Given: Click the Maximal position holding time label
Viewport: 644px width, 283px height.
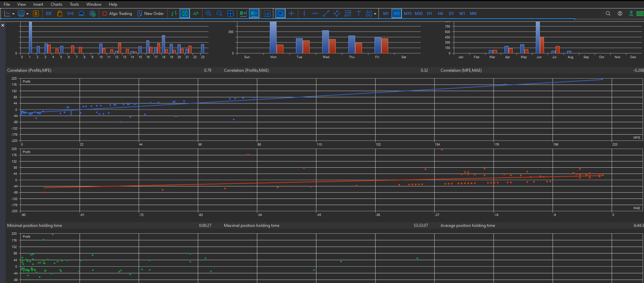Looking at the screenshot, I should [252, 226].
